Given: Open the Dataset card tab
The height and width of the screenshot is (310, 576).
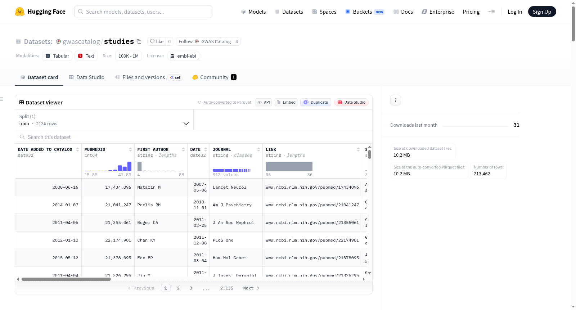Looking at the screenshot, I should click(39, 77).
